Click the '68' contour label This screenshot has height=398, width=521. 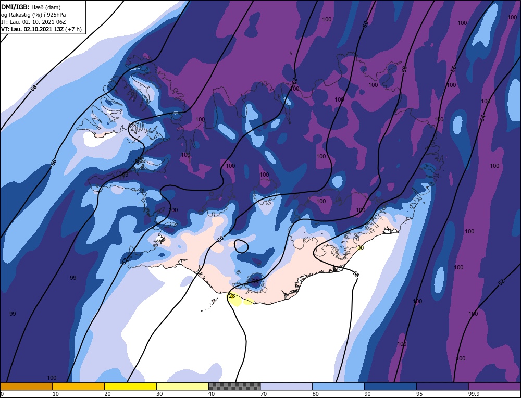(x=33, y=88)
